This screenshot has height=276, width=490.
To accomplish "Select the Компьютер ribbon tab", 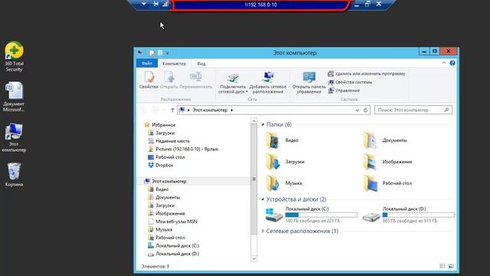I will [x=174, y=64].
